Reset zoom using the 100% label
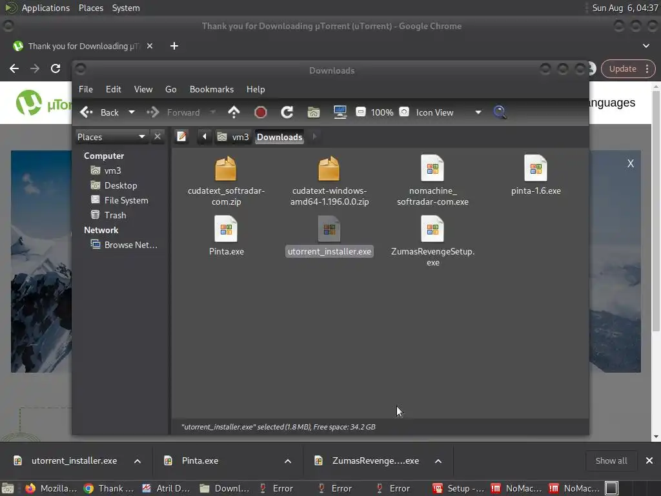Viewport: 661px width, 496px height. [382, 112]
